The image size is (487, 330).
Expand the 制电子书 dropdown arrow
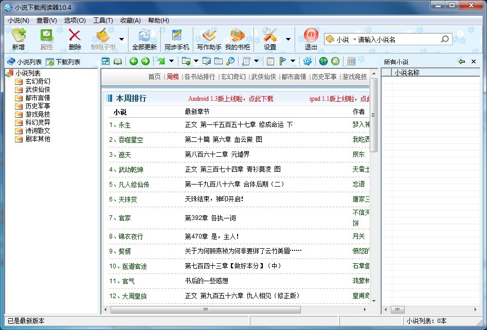(x=121, y=39)
